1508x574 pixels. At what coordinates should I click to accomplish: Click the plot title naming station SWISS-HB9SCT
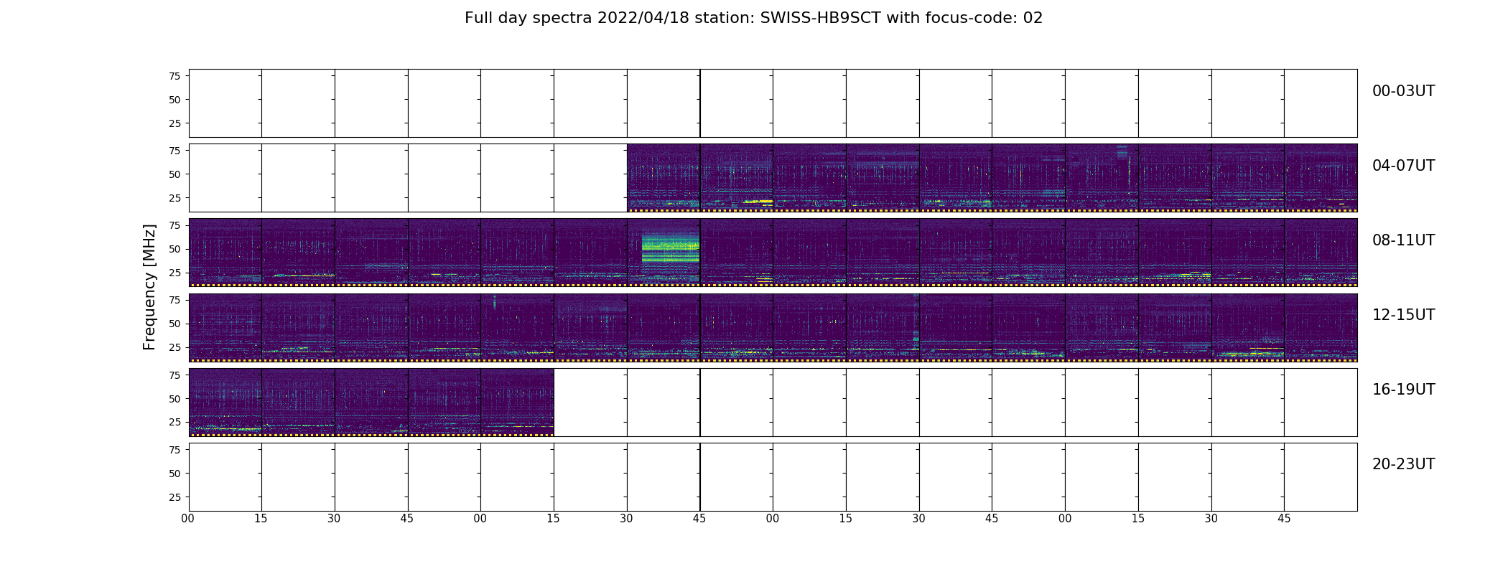pyautogui.click(x=753, y=18)
